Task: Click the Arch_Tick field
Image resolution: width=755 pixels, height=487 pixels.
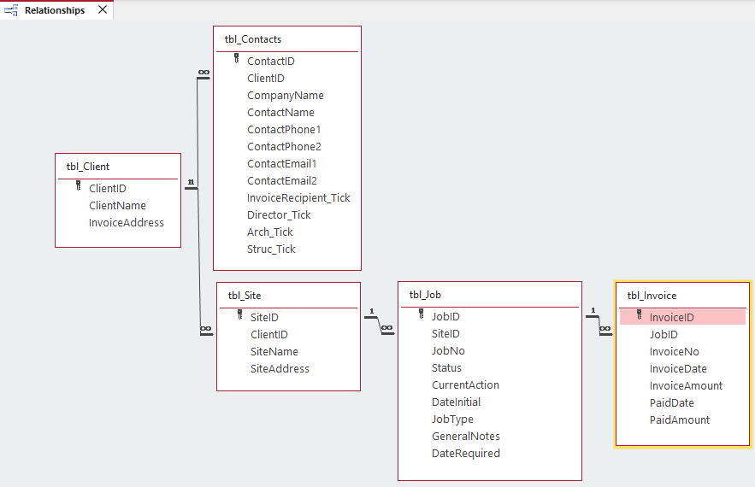Action: pyautogui.click(x=270, y=232)
